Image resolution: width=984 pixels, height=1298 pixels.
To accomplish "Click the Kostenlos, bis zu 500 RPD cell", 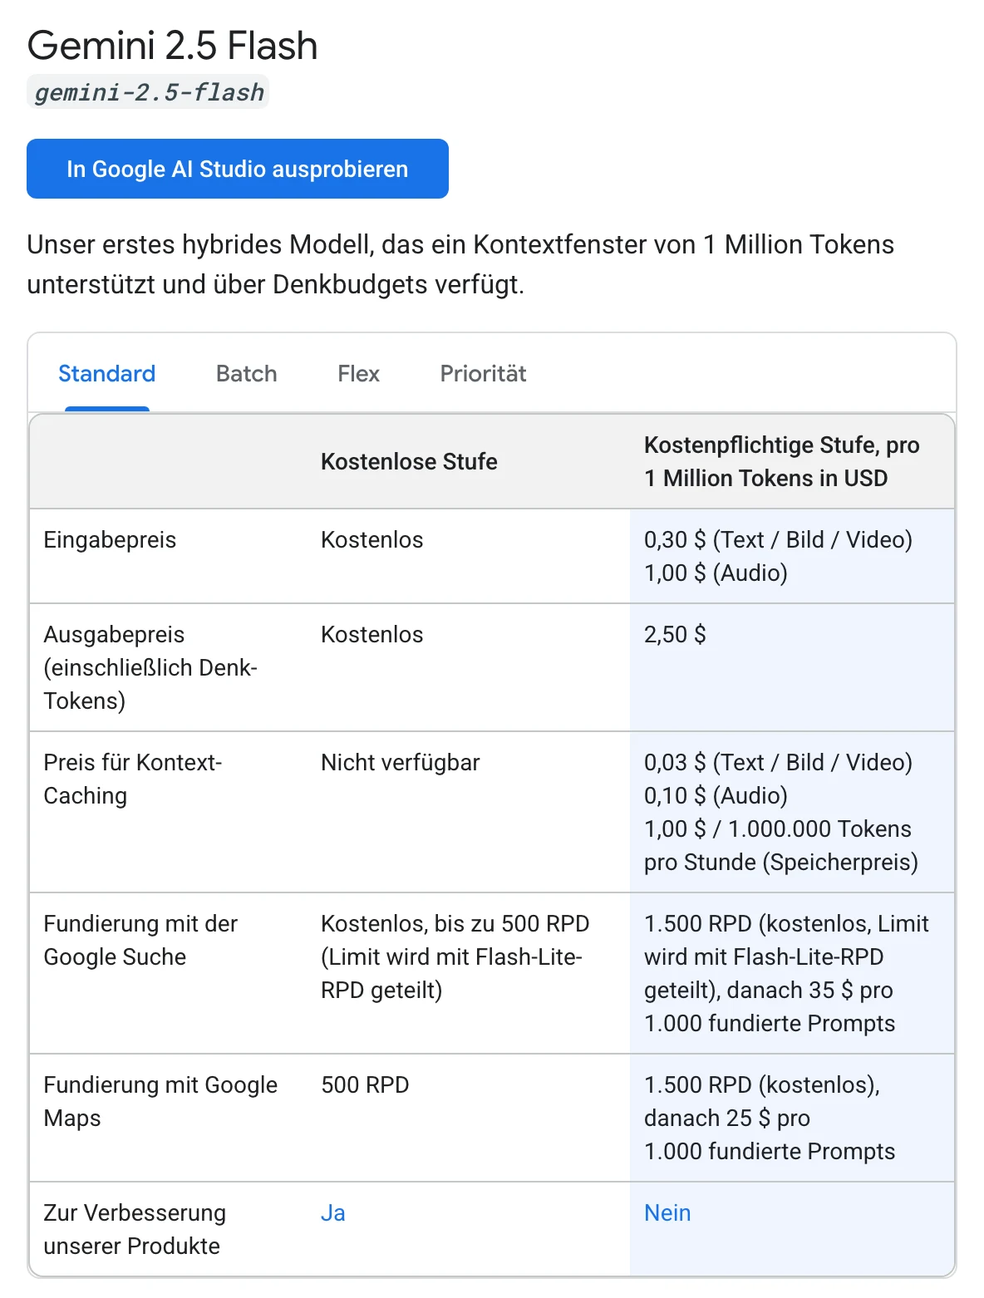I will pyautogui.click(x=455, y=956).
